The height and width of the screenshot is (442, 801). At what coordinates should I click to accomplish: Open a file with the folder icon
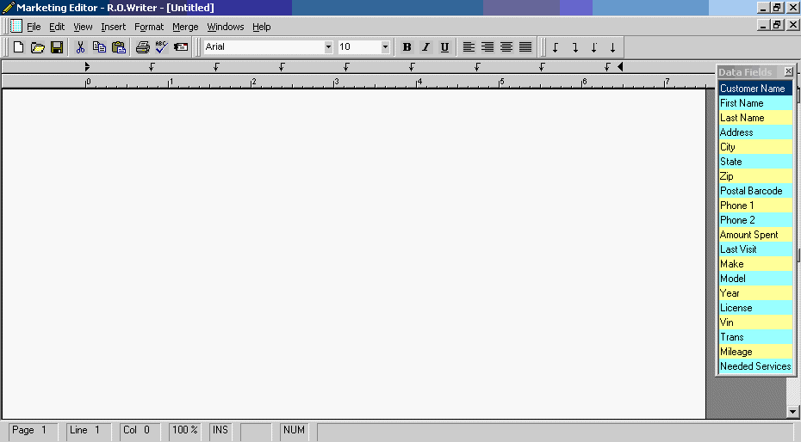coord(37,47)
